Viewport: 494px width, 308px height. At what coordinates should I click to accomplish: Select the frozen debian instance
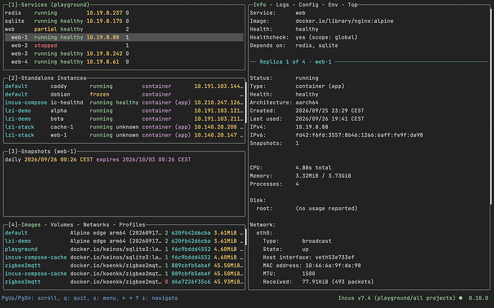point(124,94)
